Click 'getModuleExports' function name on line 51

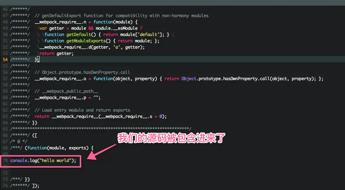[86, 41]
